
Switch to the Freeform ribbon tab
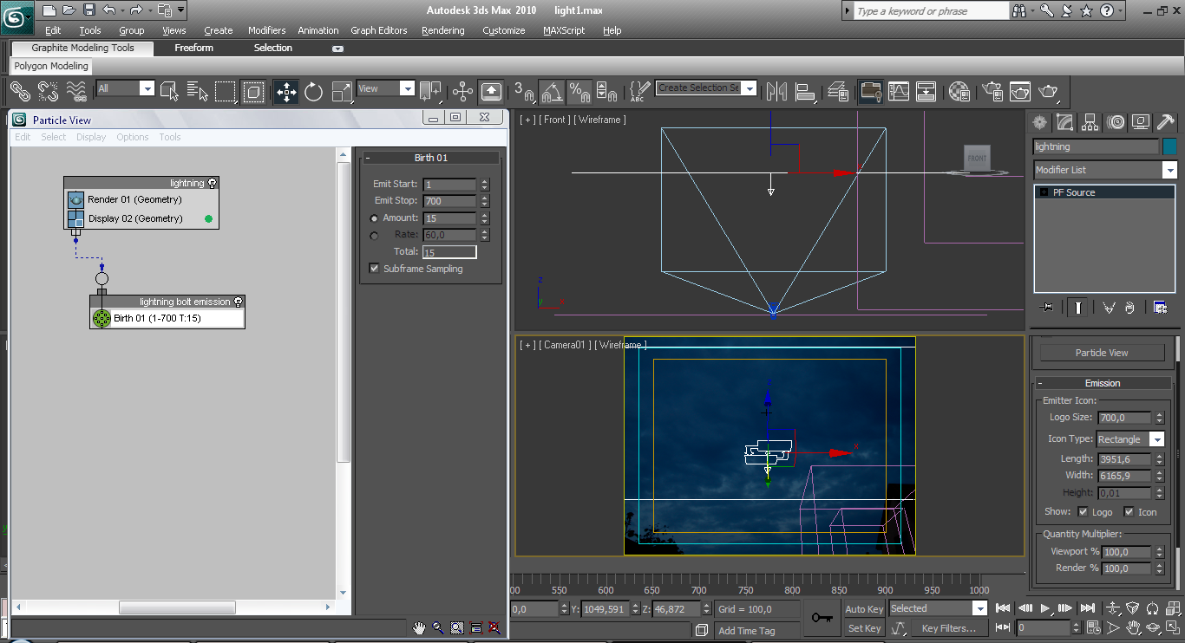point(193,49)
